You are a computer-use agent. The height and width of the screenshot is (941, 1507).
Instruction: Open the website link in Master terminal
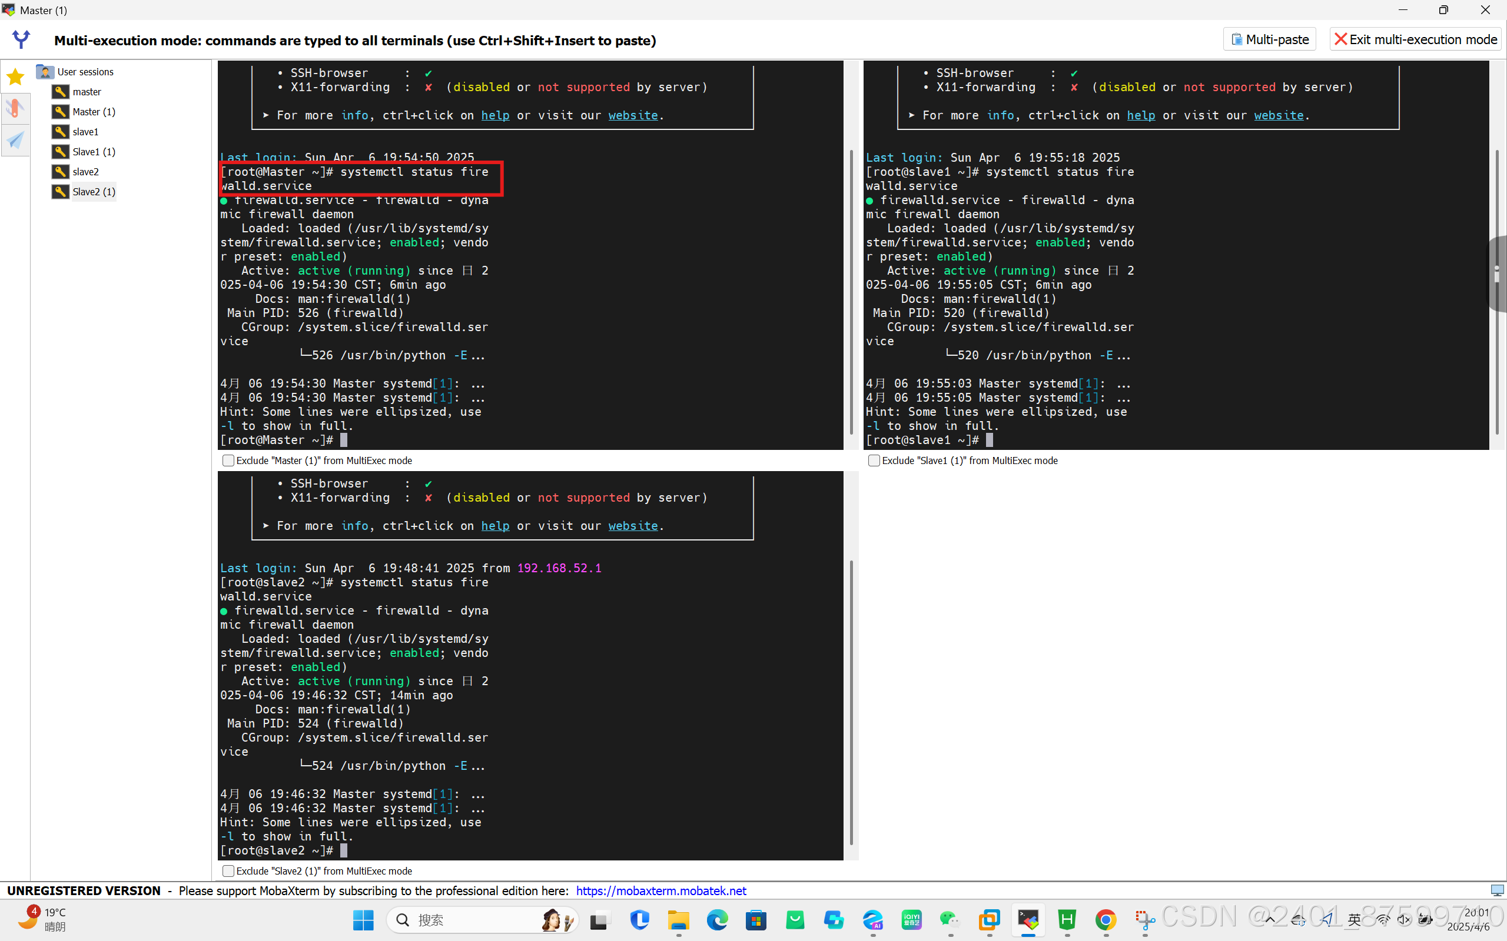coord(633,115)
